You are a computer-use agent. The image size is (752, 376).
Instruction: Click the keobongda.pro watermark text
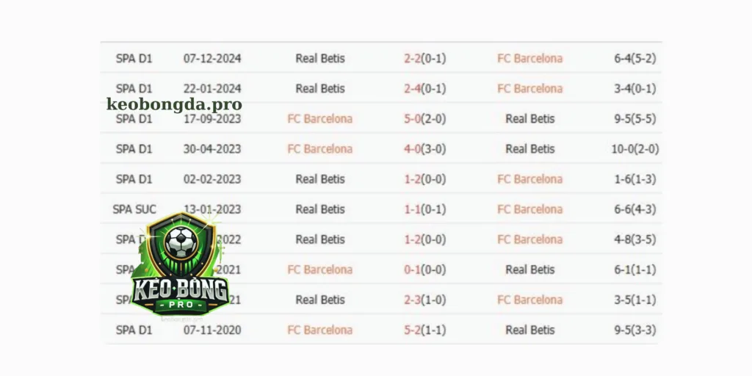174,104
